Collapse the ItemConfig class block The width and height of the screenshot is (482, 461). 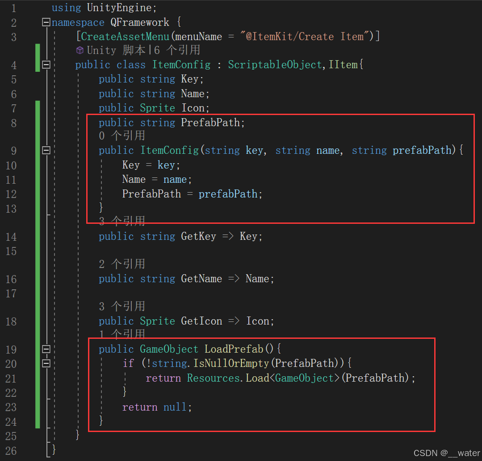(x=46, y=64)
